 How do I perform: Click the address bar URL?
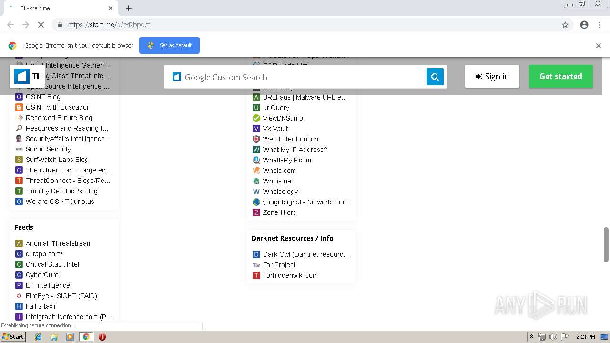point(109,25)
